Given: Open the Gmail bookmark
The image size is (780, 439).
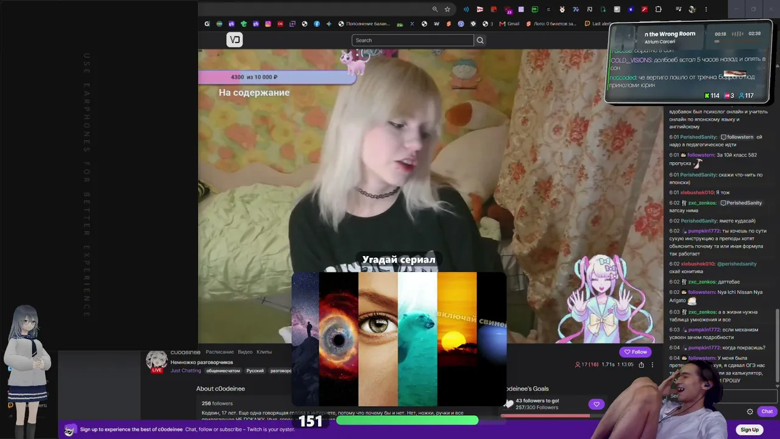Looking at the screenshot, I should 509,24.
